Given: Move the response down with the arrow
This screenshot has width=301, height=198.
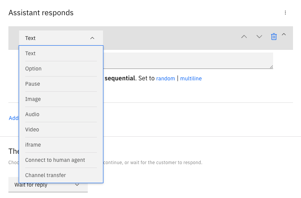Looking at the screenshot, I should click(x=259, y=37).
